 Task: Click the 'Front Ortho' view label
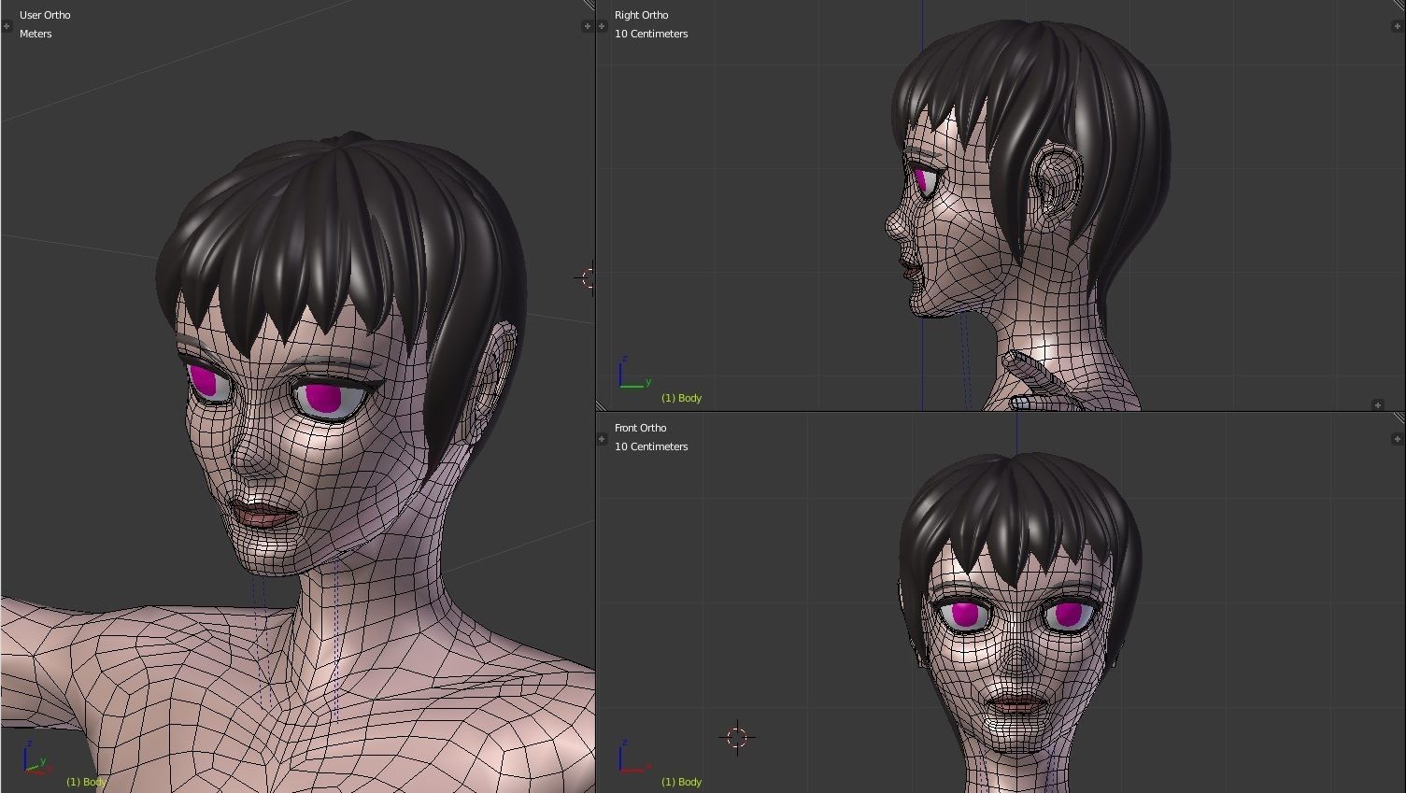(x=640, y=428)
